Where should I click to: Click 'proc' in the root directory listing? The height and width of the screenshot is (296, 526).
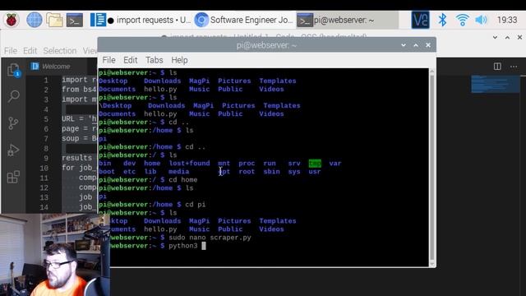(247, 164)
